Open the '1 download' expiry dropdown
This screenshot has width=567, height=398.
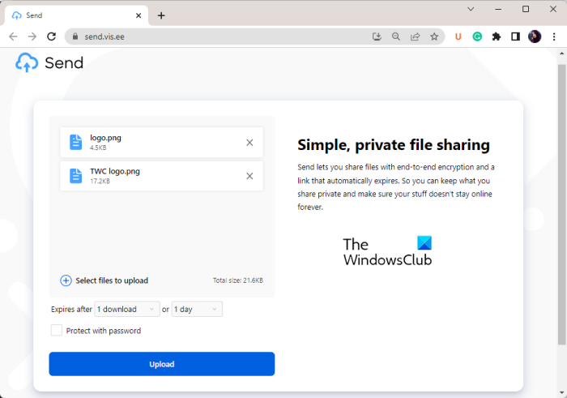click(127, 309)
